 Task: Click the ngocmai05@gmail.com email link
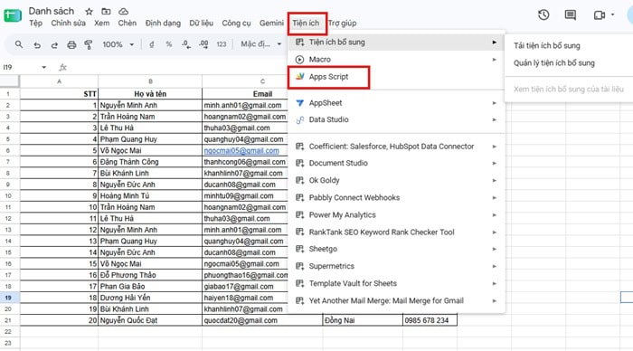click(x=241, y=151)
